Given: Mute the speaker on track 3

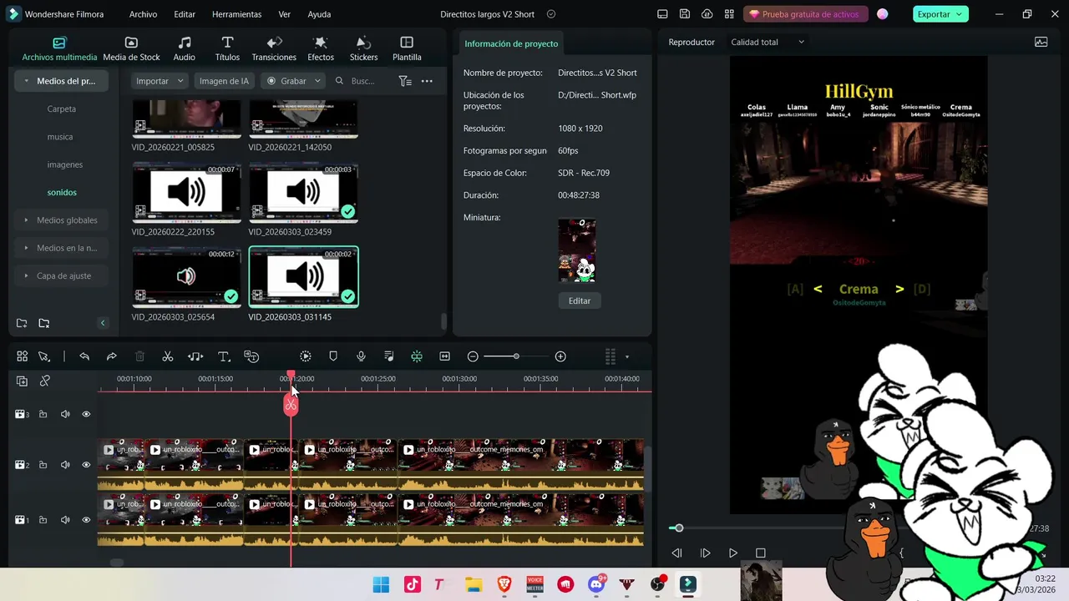Looking at the screenshot, I should pos(65,414).
